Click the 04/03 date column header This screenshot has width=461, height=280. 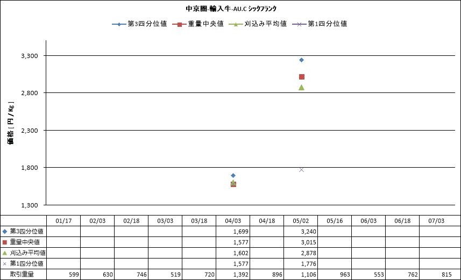click(233, 221)
